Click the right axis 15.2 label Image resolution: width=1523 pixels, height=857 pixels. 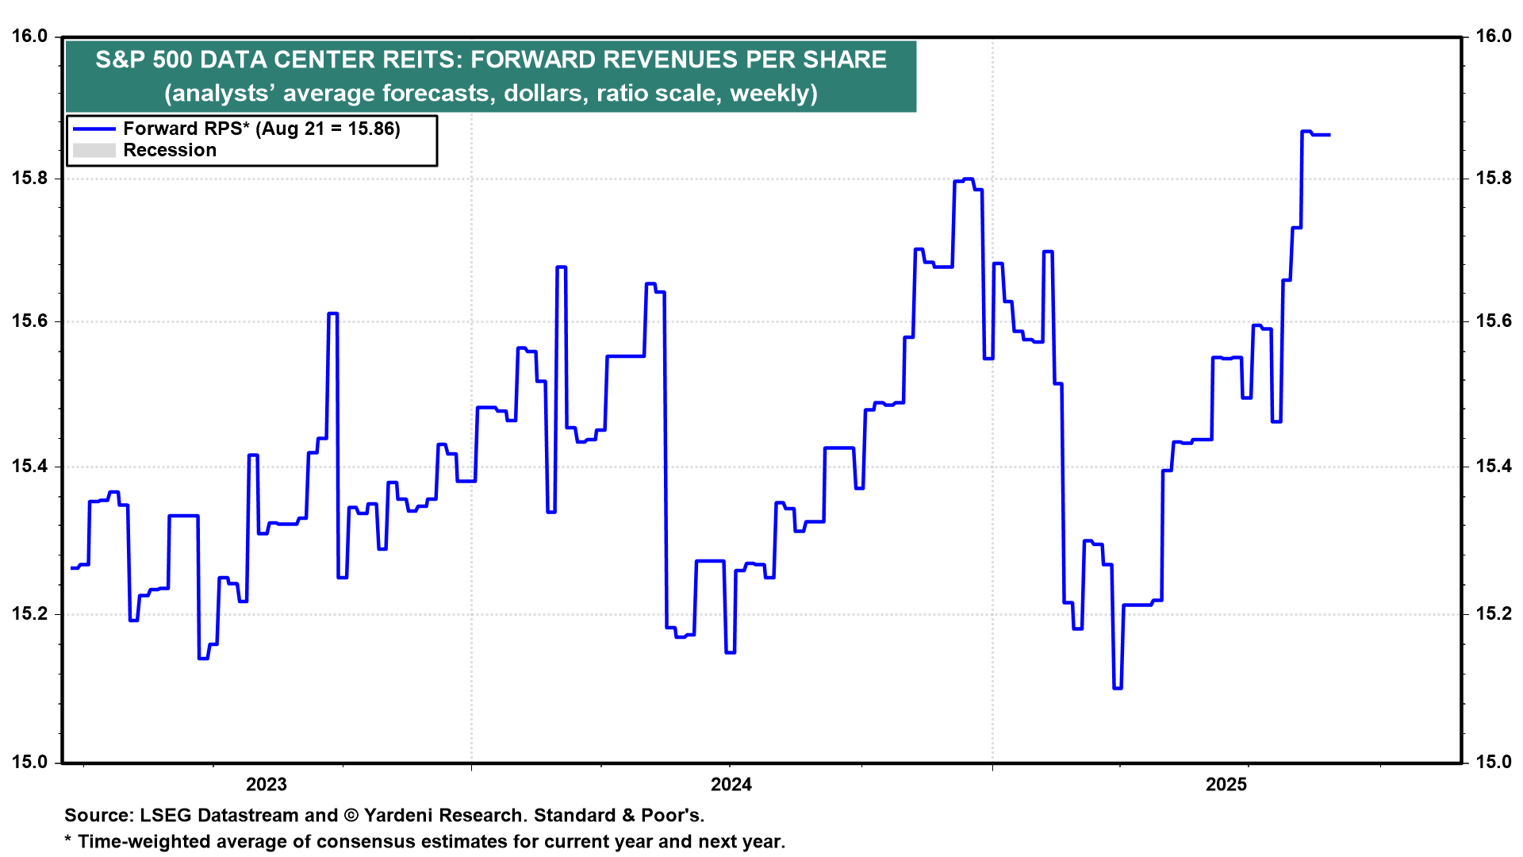pyautogui.click(x=1493, y=613)
